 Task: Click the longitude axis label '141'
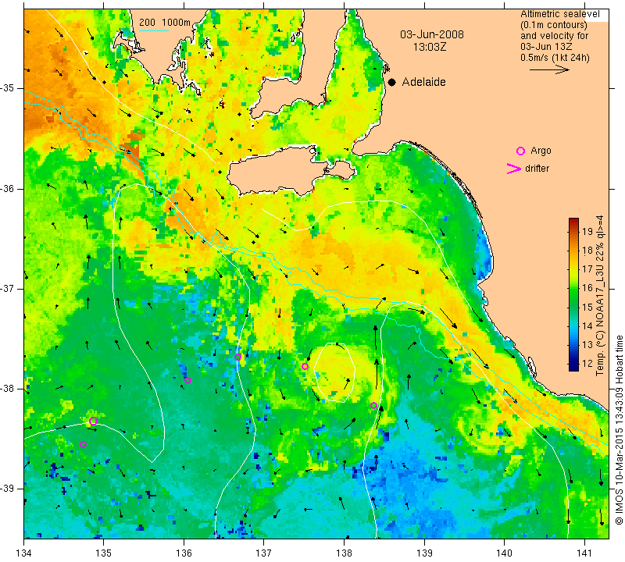[x=584, y=553]
